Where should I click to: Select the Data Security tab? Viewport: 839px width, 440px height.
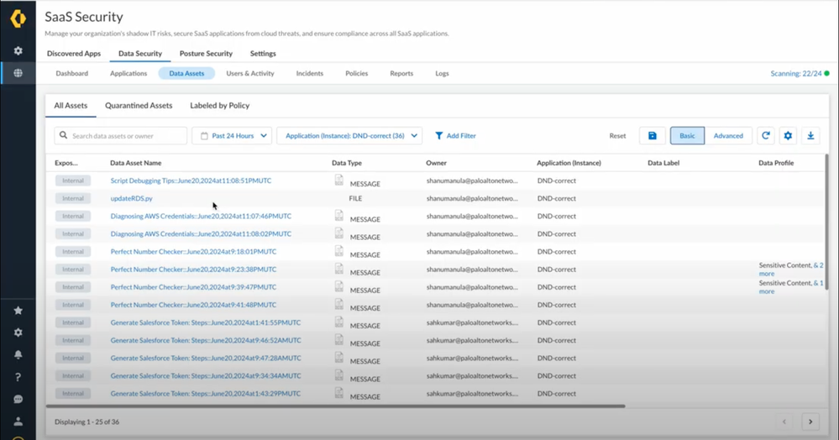coord(140,54)
